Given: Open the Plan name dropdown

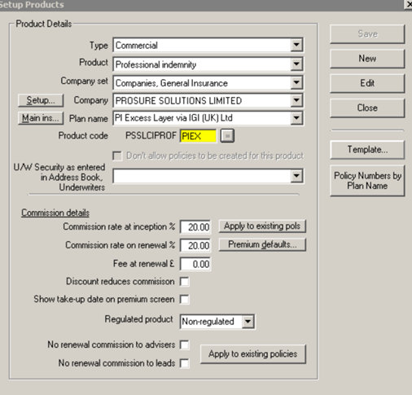Looking at the screenshot, I should (x=296, y=118).
